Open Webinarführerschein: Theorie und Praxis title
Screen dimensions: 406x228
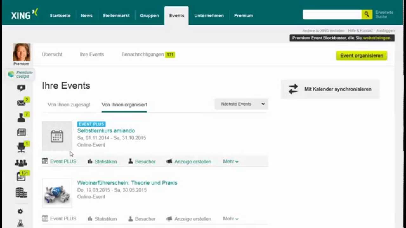[127, 183]
